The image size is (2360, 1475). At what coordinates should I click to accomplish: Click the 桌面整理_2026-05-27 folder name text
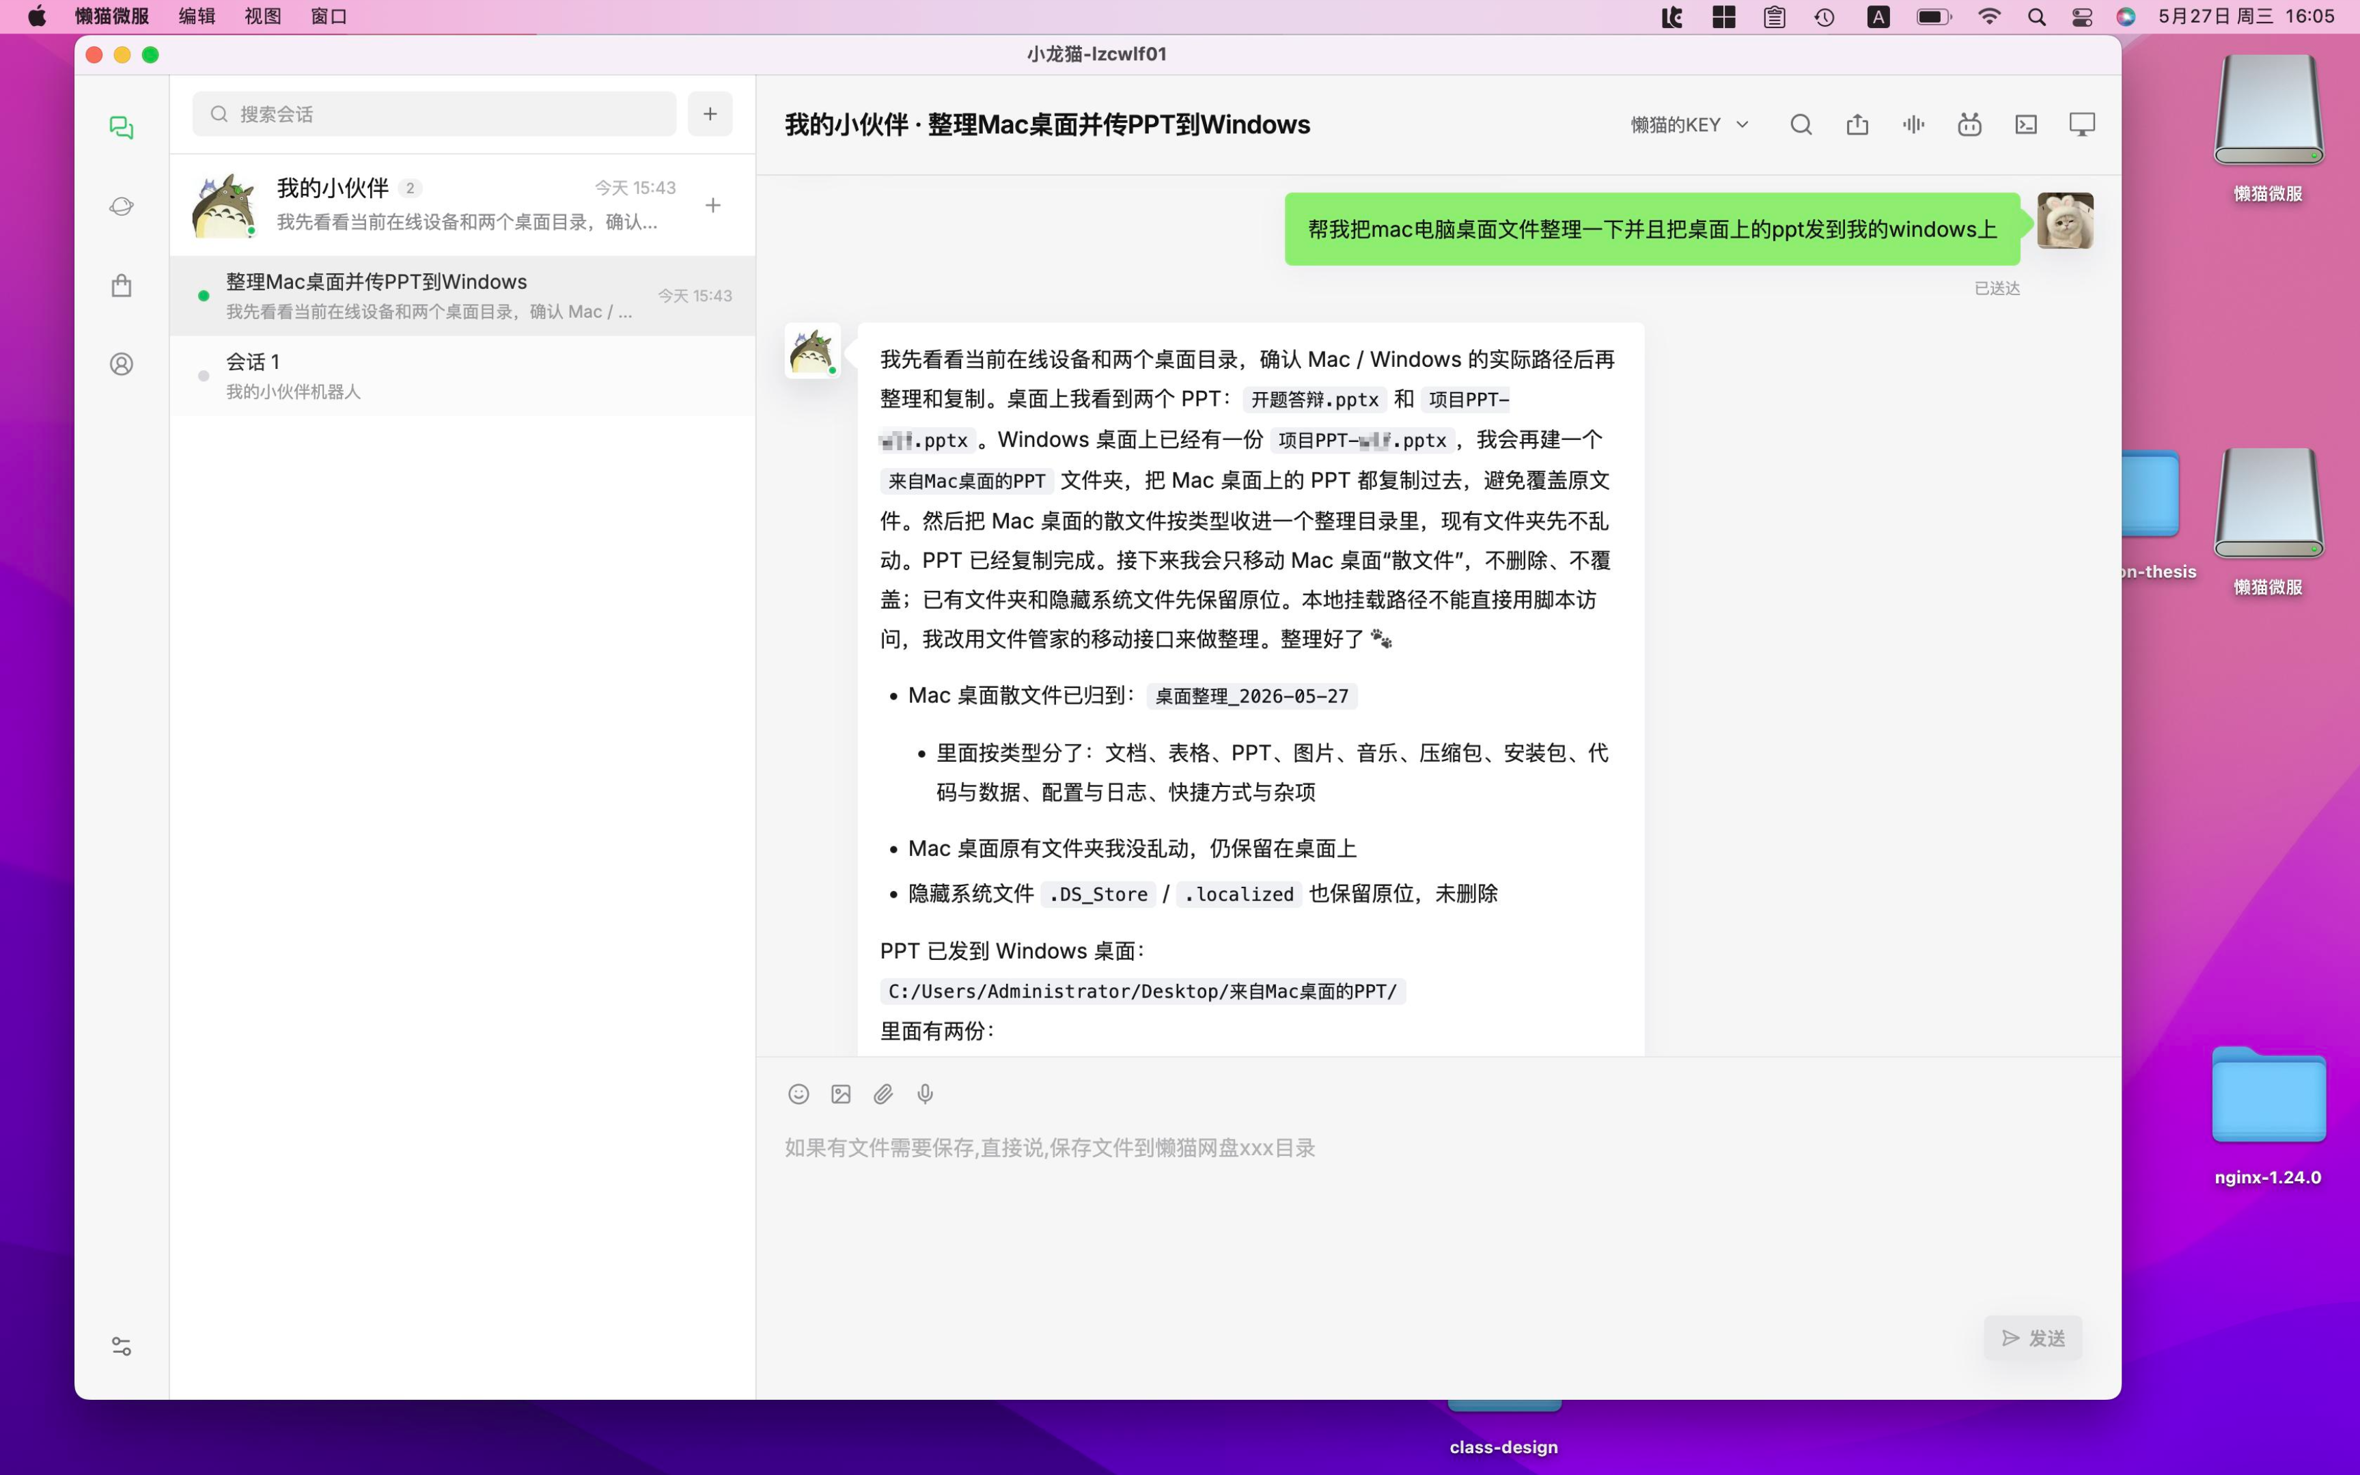click(x=1251, y=697)
